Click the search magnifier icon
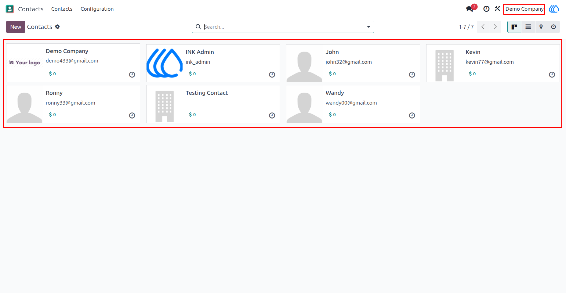566x293 pixels. pyautogui.click(x=198, y=27)
